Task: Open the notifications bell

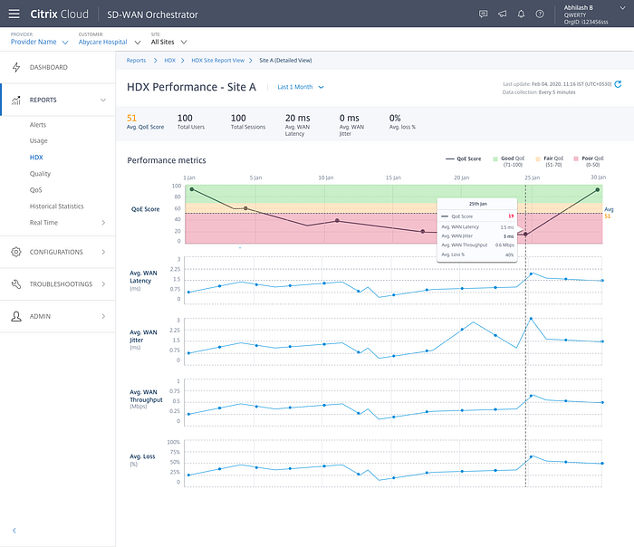Action: tap(521, 14)
